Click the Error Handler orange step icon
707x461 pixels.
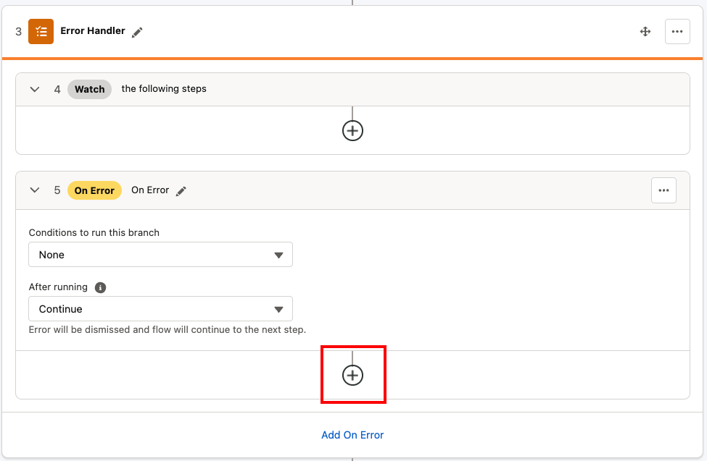click(41, 32)
